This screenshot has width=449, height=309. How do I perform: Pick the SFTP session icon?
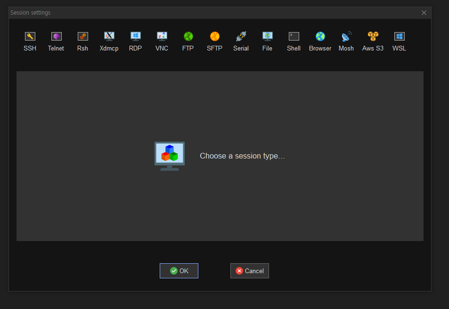[x=214, y=42]
